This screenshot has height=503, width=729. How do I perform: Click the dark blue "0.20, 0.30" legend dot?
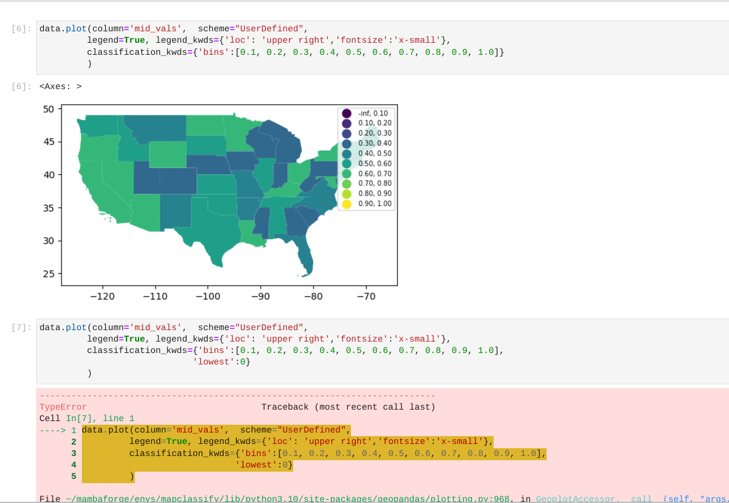point(346,133)
